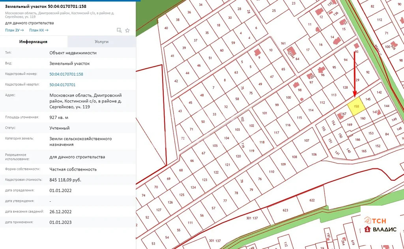
Task: Click parcel 160 below highlighted plot
Action: pyautogui.click(x=363, y=118)
